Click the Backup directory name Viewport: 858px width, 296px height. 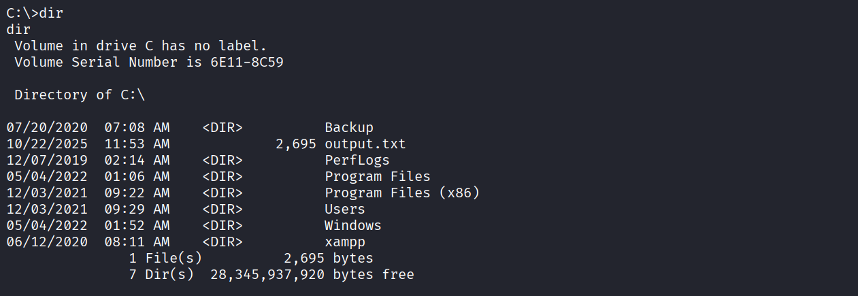348,127
